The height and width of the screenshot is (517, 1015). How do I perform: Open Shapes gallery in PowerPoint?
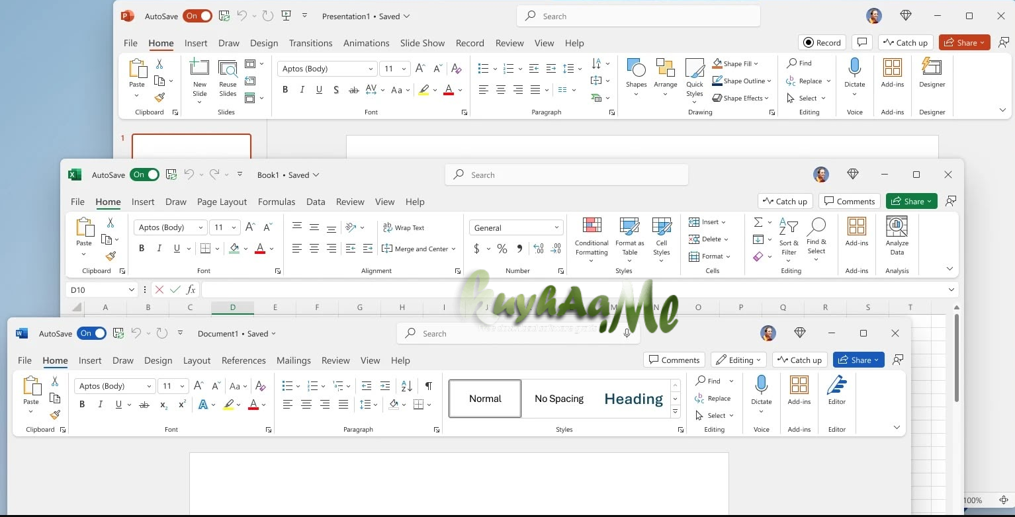click(636, 77)
